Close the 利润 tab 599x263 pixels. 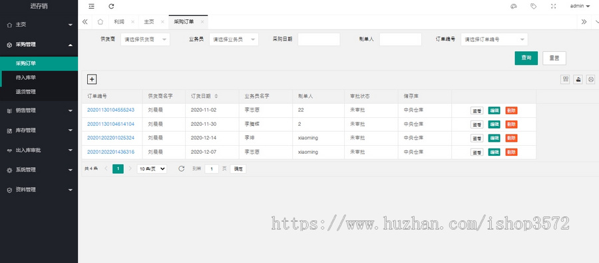[132, 22]
